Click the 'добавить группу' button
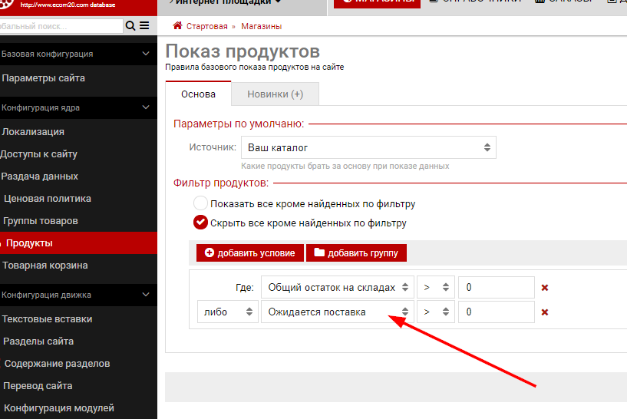The image size is (627, 419). (356, 252)
